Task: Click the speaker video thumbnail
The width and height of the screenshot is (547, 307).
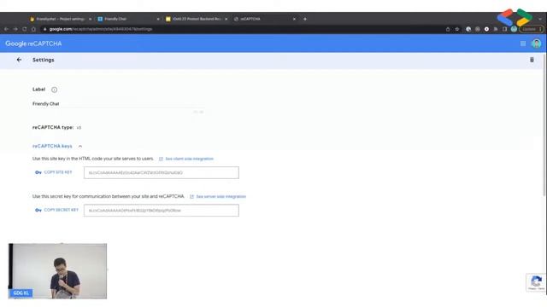Action: point(57,271)
